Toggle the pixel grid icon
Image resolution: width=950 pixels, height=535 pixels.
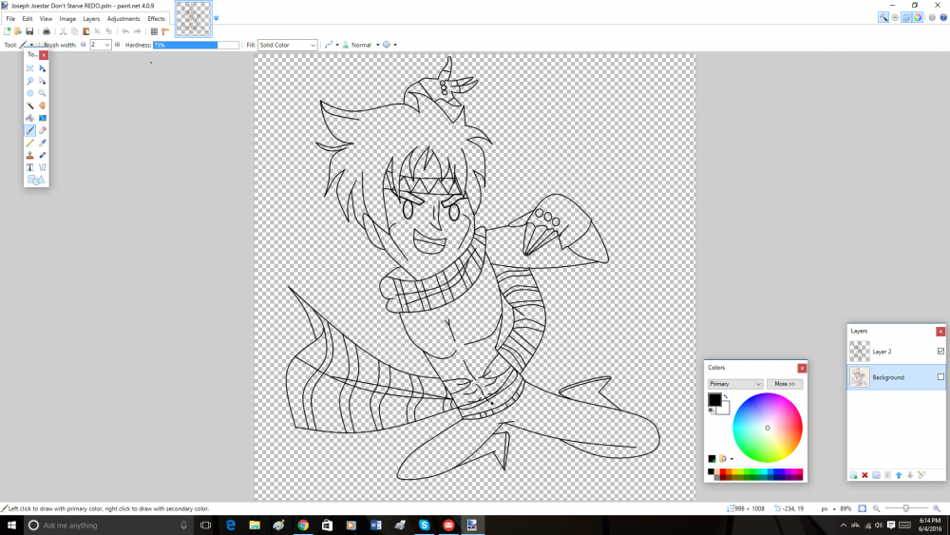point(154,31)
